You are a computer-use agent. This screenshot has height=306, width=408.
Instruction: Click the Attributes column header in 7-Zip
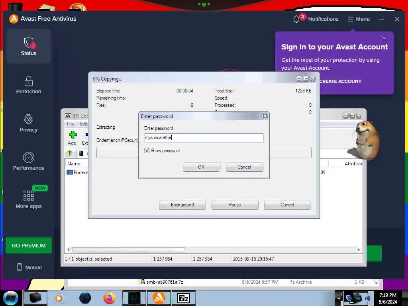tap(353, 164)
